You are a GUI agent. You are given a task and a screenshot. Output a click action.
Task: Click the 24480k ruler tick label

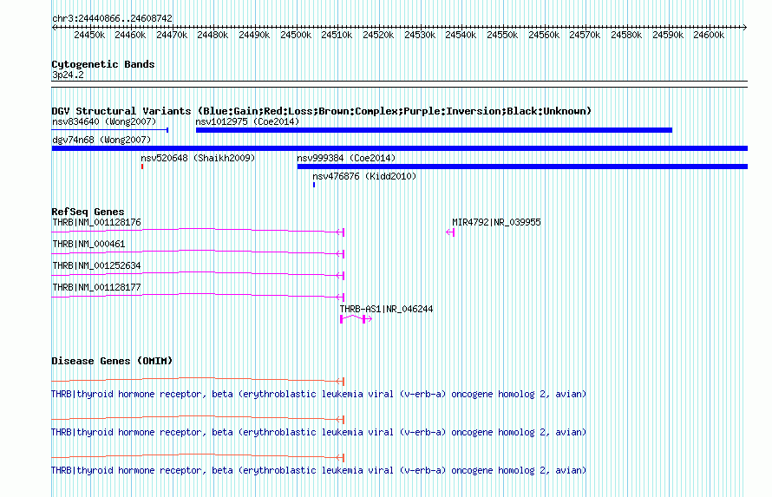click(213, 35)
